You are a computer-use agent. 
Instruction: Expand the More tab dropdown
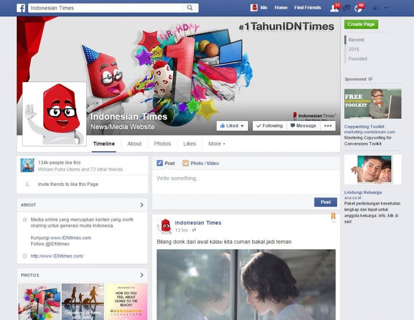pos(216,144)
